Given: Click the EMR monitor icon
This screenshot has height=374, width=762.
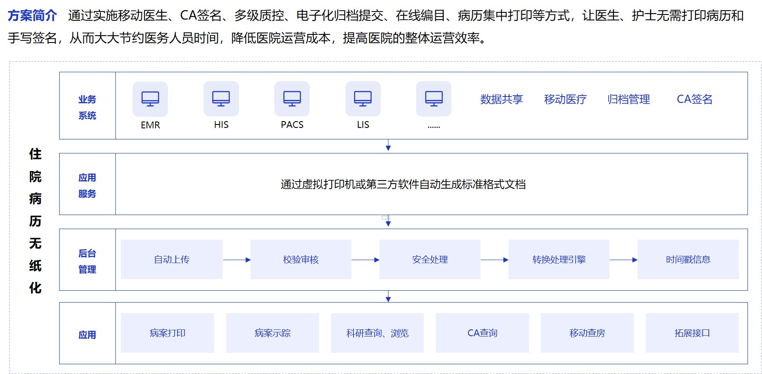Looking at the screenshot, I should click(x=150, y=99).
